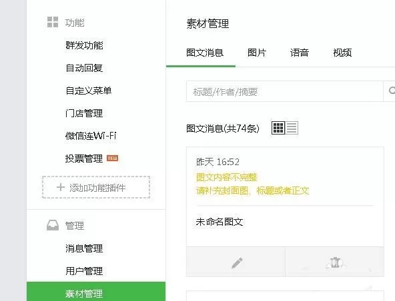395x301 pixels.
Task: Open 群发功能 in the sidebar
Action: [x=84, y=45]
